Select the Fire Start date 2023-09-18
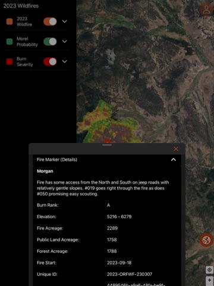214x286 pixels. pos(119,263)
